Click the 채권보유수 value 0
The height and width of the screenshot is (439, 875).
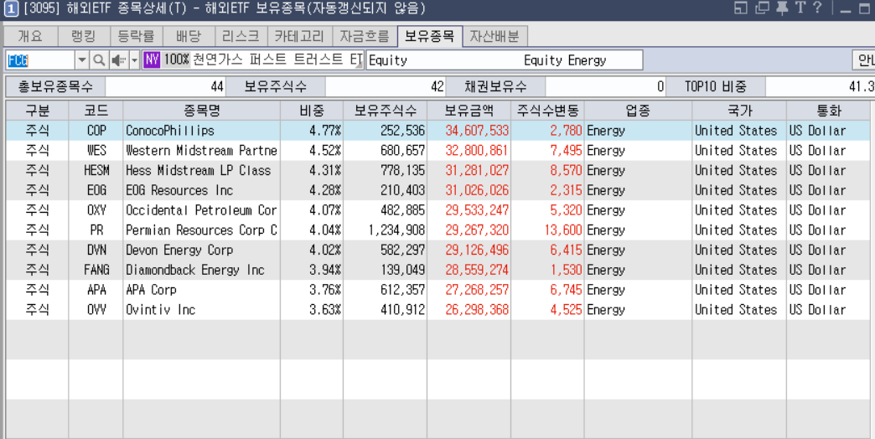[x=605, y=86]
